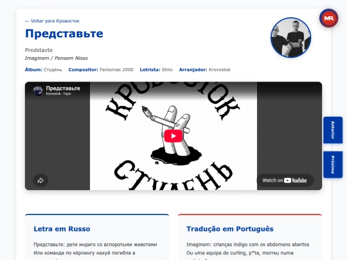Select the composer name 'Fantomas 2000'
Screen dimensions: 347x260
point(116,69)
